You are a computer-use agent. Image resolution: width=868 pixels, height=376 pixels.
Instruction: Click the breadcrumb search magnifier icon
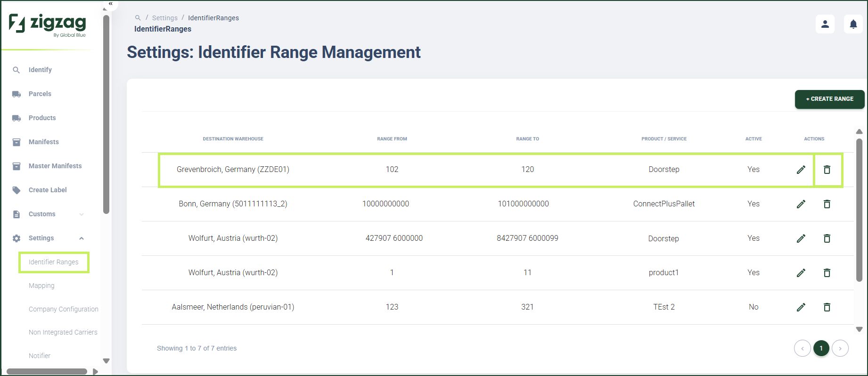click(x=138, y=18)
